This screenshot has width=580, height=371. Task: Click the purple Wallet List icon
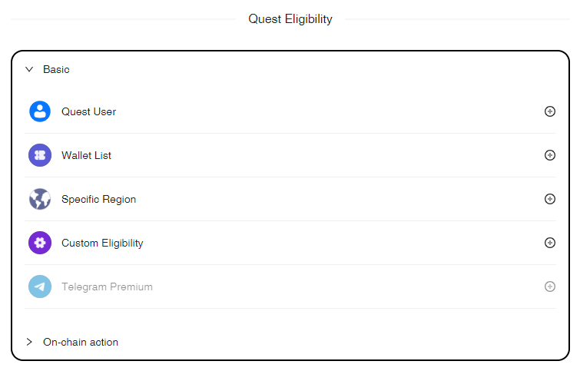pos(40,155)
